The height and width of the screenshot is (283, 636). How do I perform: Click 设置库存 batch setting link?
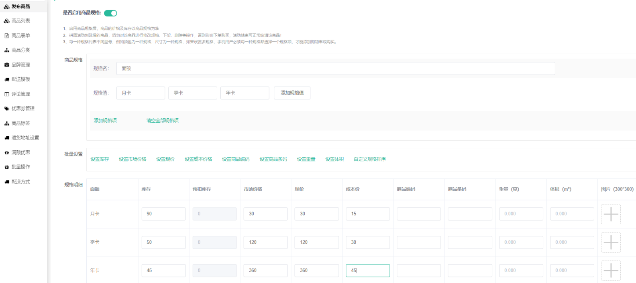coord(100,160)
